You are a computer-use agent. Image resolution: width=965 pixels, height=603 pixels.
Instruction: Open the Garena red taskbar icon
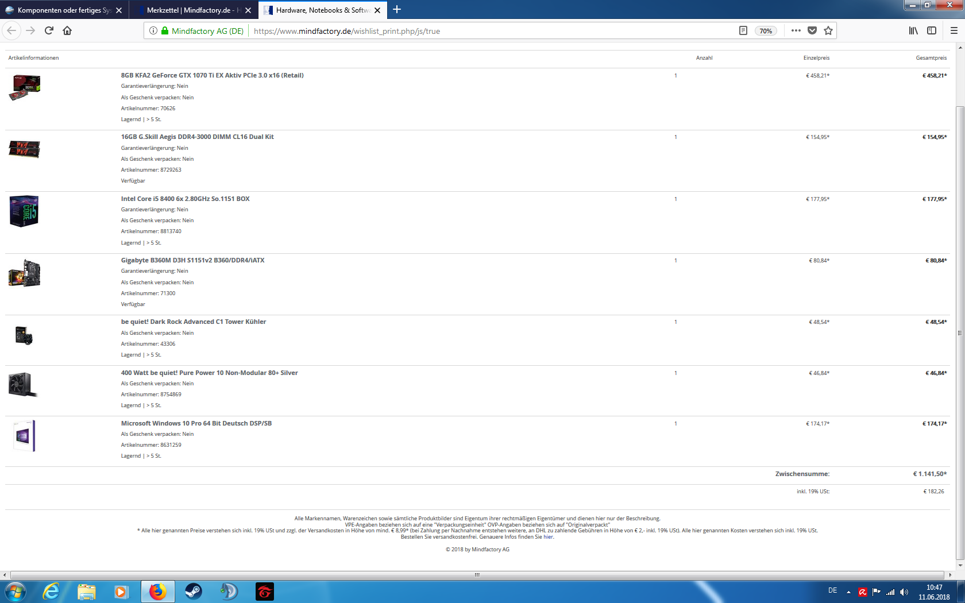coord(265,592)
